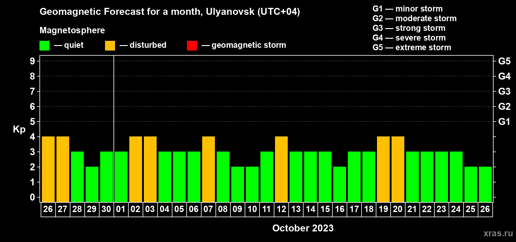Screen dimensions: 516x242
Task: Click the green bar for day 29
Action: coord(92,184)
